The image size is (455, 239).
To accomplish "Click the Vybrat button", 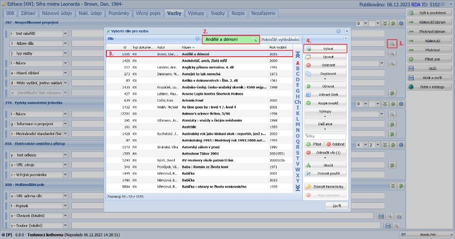I will pyautogui.click(x=325, y=48).
